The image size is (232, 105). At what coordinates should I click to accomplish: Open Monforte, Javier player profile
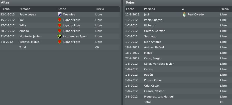click(30, 36)
